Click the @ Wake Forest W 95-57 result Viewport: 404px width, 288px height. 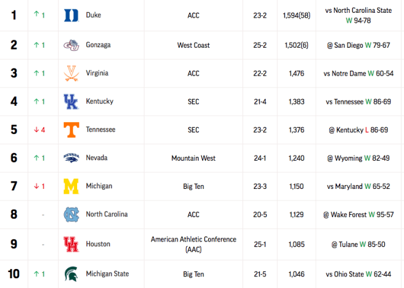[358, 215]
